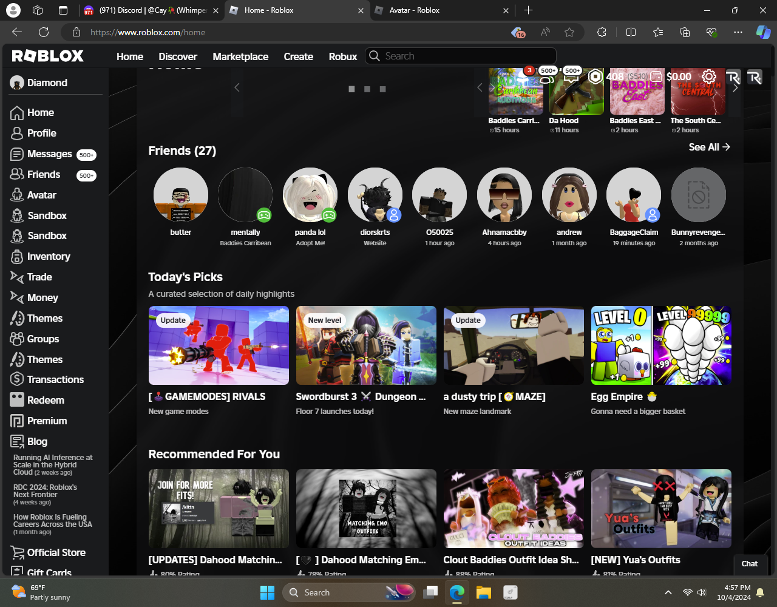The image size is (777, 607).
Task: Open Inventory from the sidebar
Action: click(40, 256)
